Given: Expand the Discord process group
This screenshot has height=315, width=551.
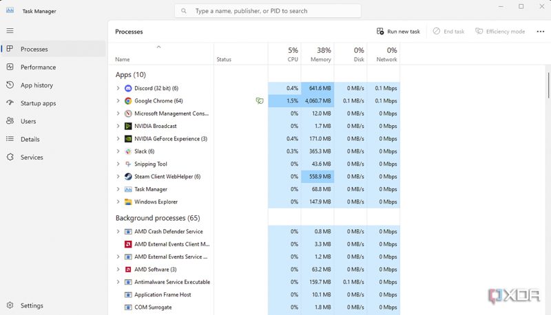Looking at the screenshot, I should (x=118, y=89).
